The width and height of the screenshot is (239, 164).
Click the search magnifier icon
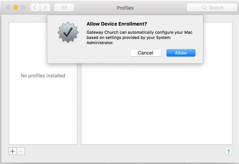point(205,8)
